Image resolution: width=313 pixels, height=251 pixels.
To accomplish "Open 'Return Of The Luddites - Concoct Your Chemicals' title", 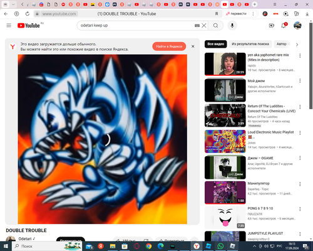I will (272, 109).
